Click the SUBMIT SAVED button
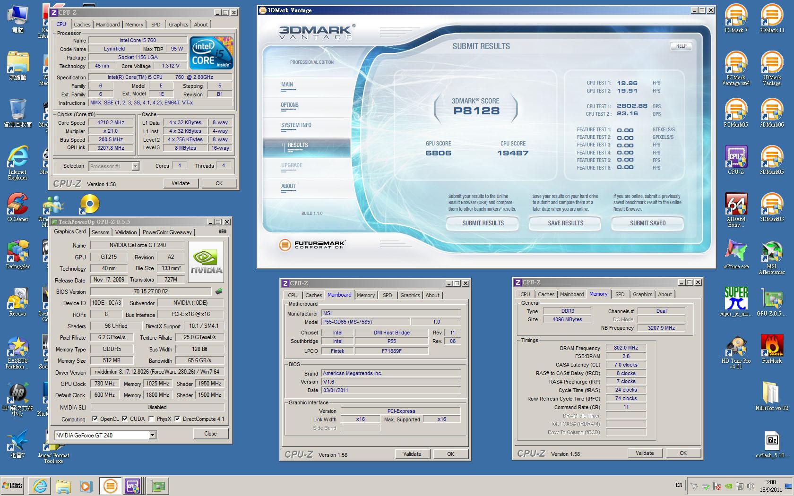794x496 pixels. [647, 223]
